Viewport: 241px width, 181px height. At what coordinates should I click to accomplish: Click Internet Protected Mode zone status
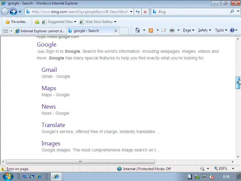[144, 169]
